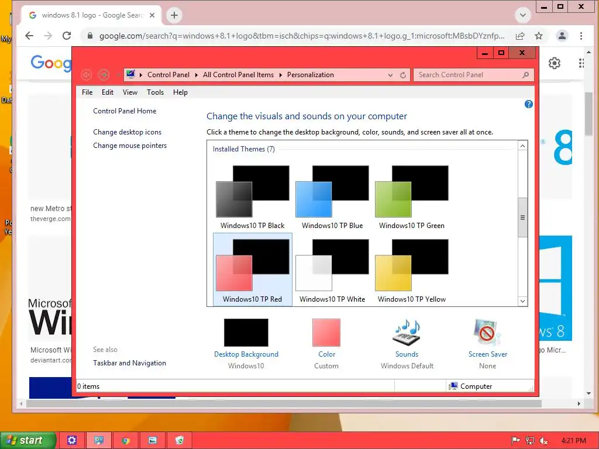Open the Desktop Background settings thumbnail
Image resolution: width=599 pixels, height=449 pixels.
246,333
